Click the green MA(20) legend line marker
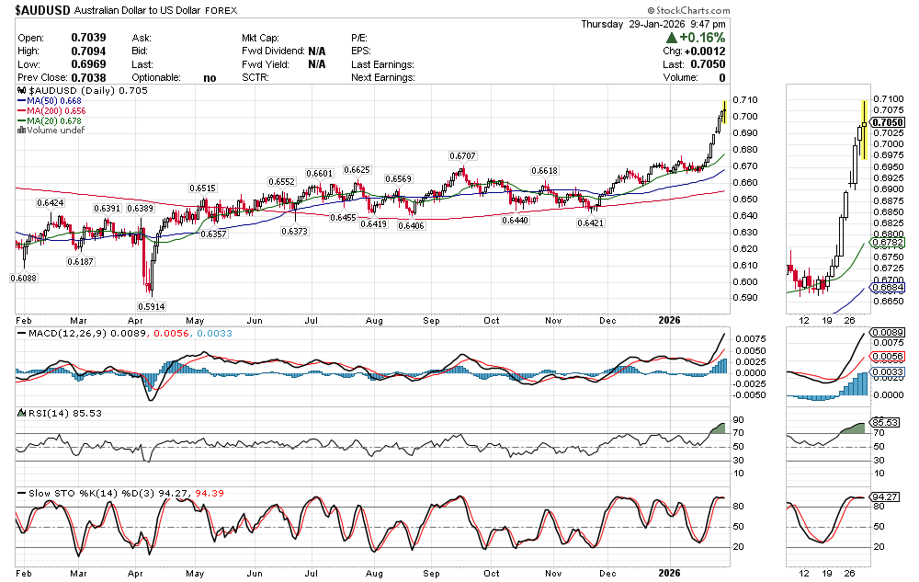Screen dimensions: 919x582 pos(21,121)
